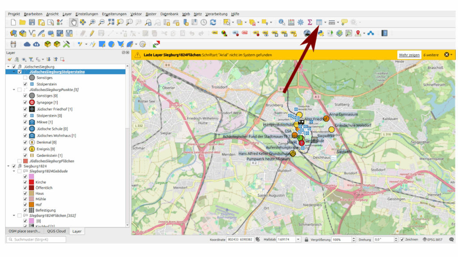This screenshot has width=458, height=257.
Task: Click the 'Mehr zeigen' link
Action: 409,54
